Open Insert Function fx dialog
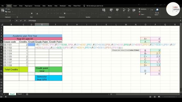Image resolution: width=182 pixels, height=102 pixels. coord(25,21)
